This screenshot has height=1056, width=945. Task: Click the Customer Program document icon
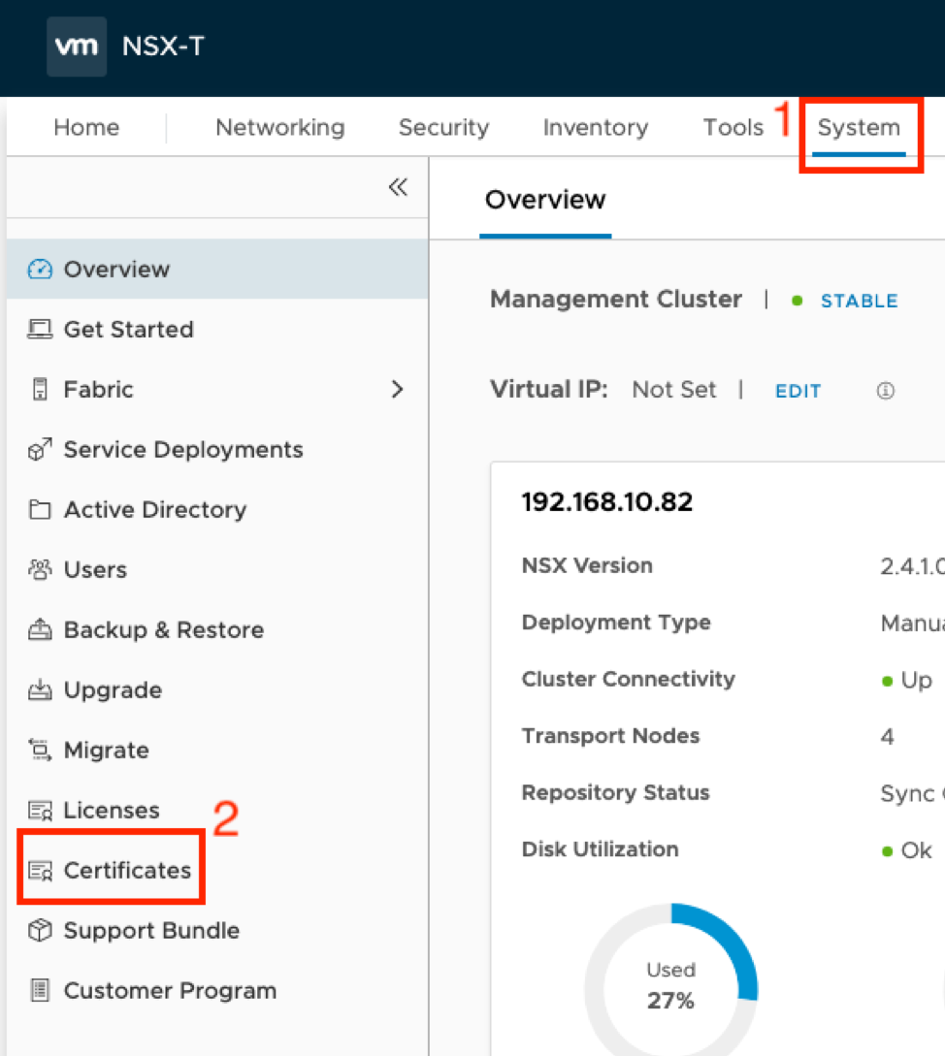pyautogui.click(x=40, y=990)
